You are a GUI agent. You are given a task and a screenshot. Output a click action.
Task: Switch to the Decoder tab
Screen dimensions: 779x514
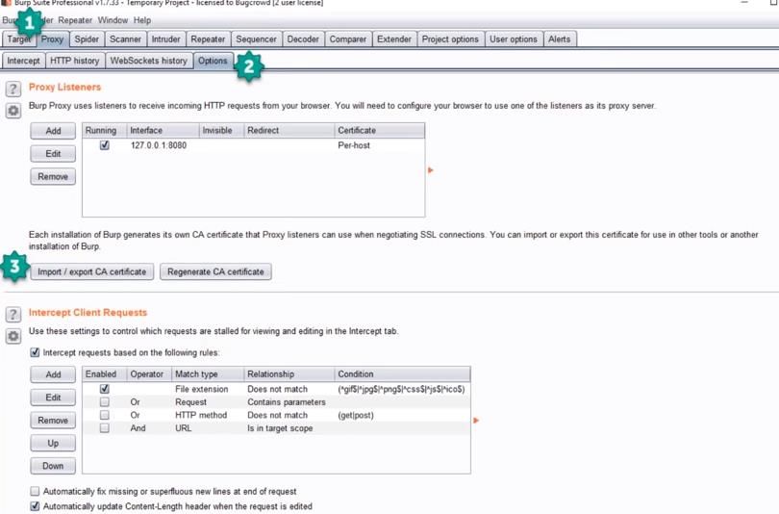(303, 39)
